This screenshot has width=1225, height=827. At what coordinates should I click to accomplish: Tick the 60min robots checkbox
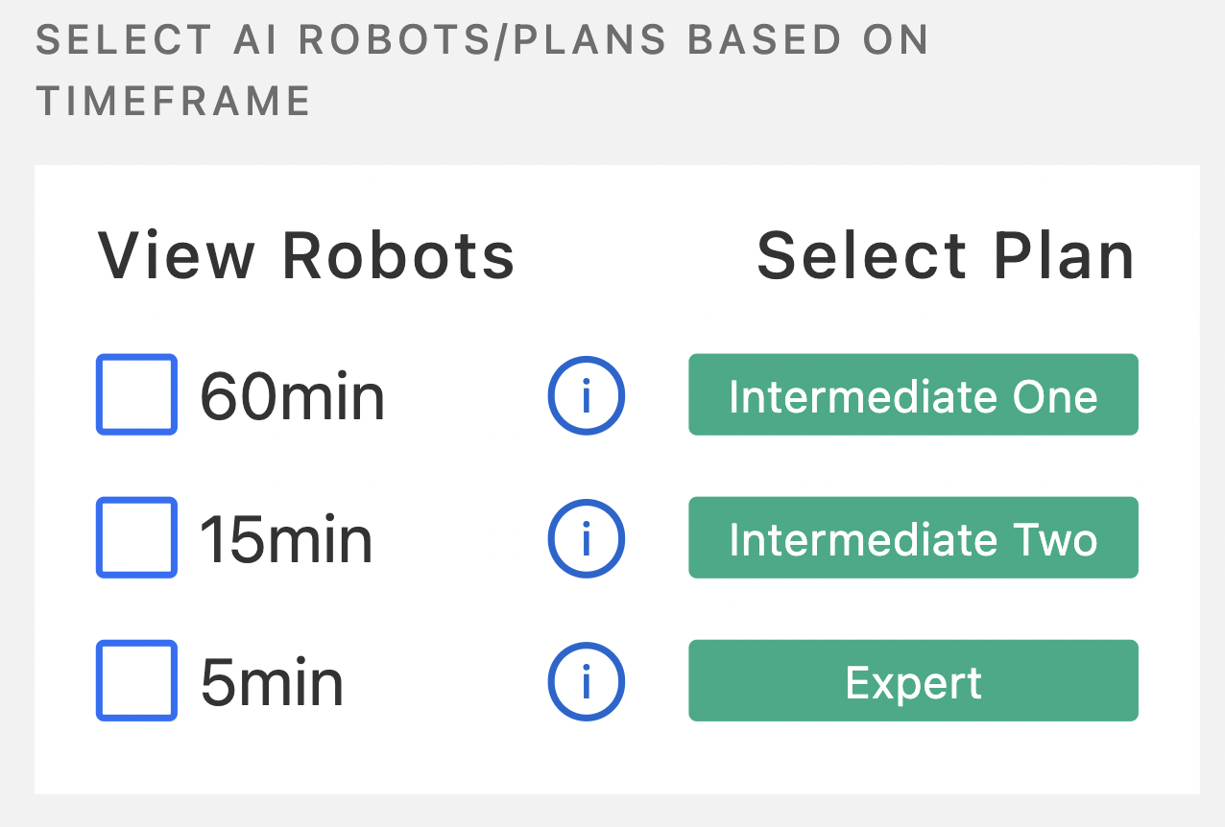point(136,394)
